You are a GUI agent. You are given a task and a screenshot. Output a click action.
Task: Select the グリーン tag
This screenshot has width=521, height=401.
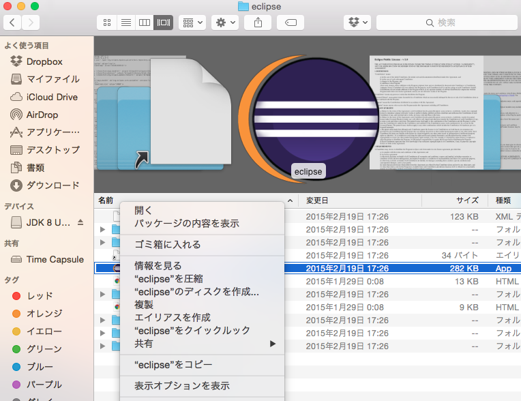pyautogui.click(x=37, y=349)
